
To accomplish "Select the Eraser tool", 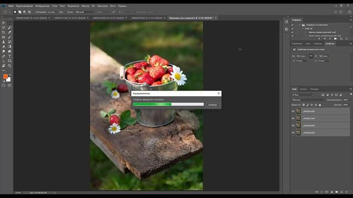I will [x=3, y=46].
